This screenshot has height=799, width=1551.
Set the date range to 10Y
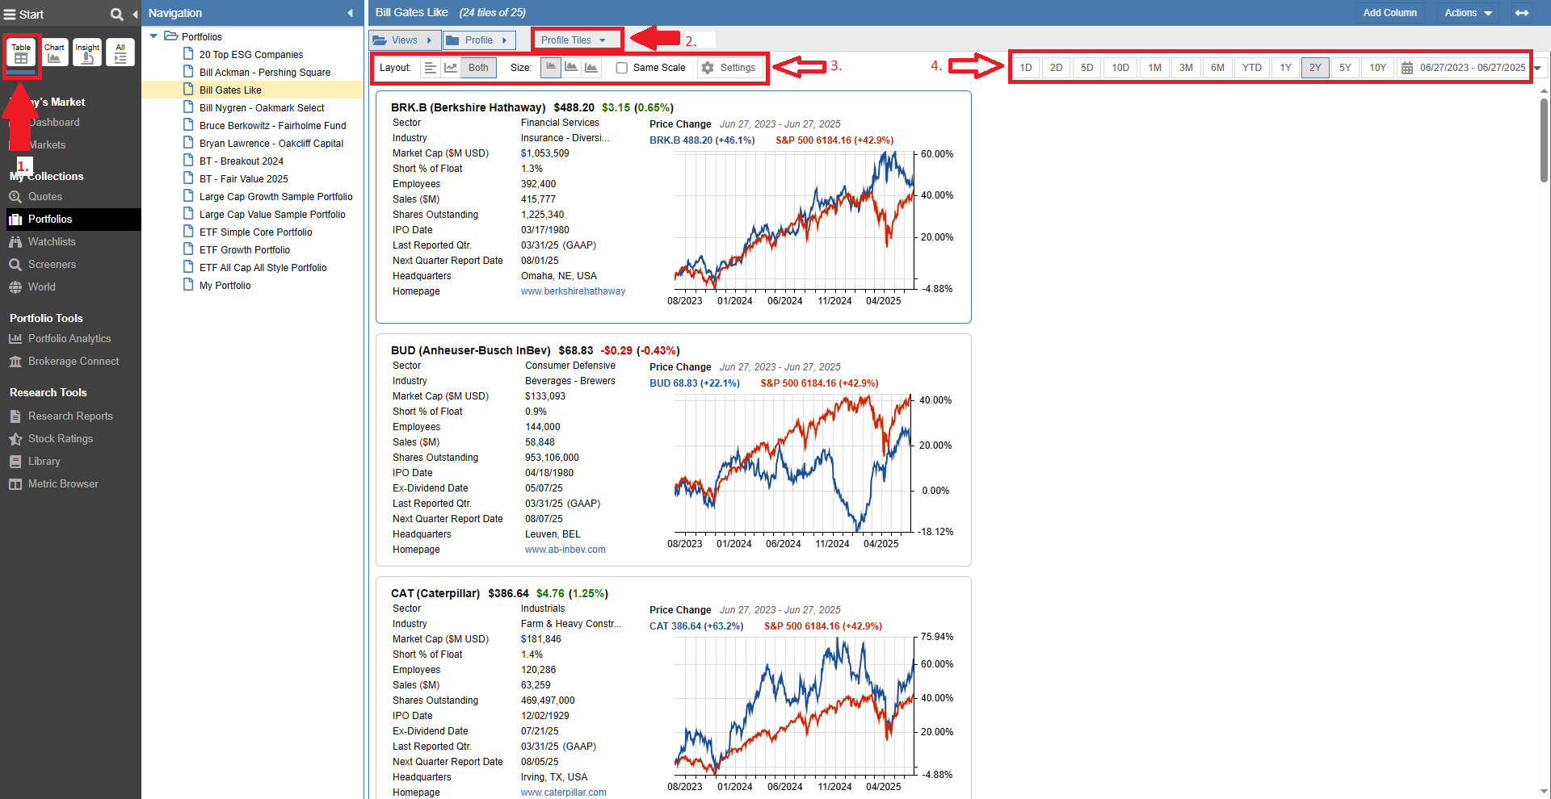point(1378,68)
